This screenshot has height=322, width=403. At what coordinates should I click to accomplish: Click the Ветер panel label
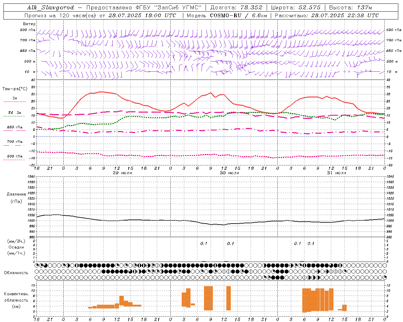pos(29,24)
